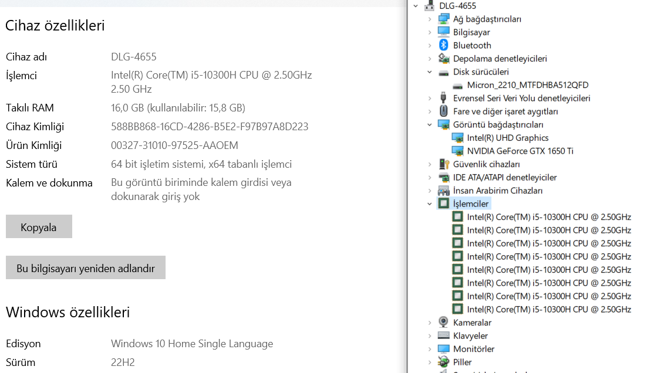Collapse the İşlemciler processor list

tap(430, 204)
